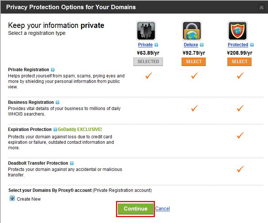Click the Protected shield icon
Screen dimensions: 268x223
tap(238, 31)
